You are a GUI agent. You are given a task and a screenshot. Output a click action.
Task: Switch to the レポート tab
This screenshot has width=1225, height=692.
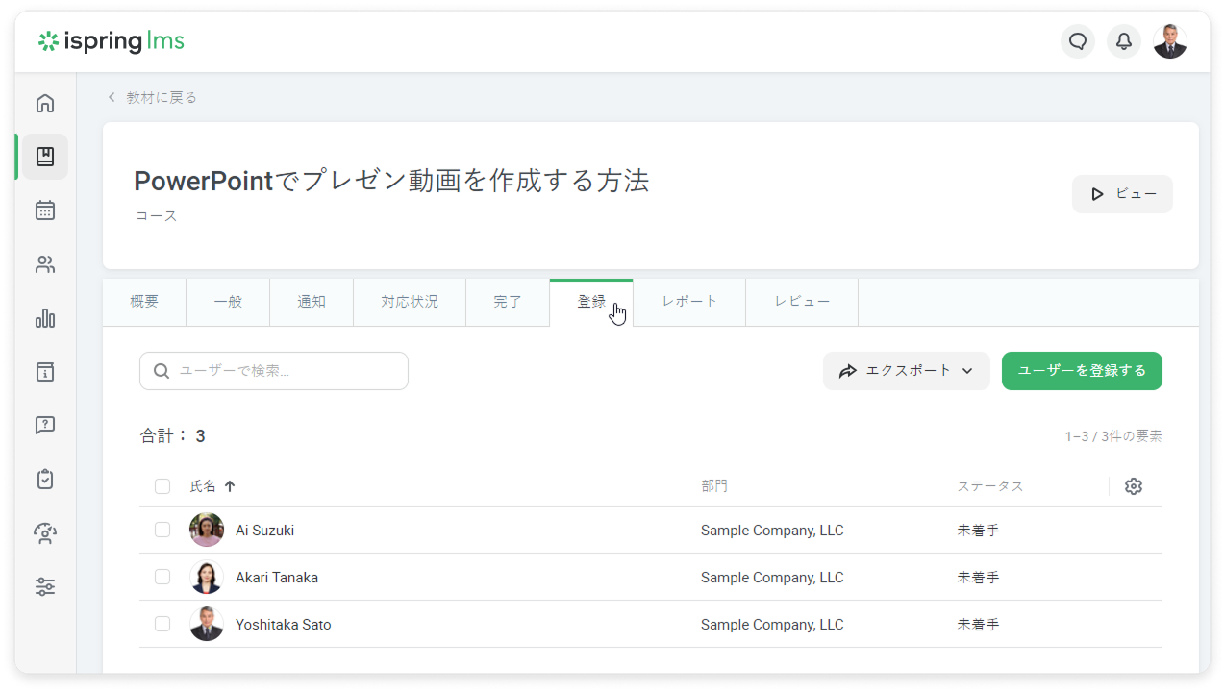coord(689,302)
